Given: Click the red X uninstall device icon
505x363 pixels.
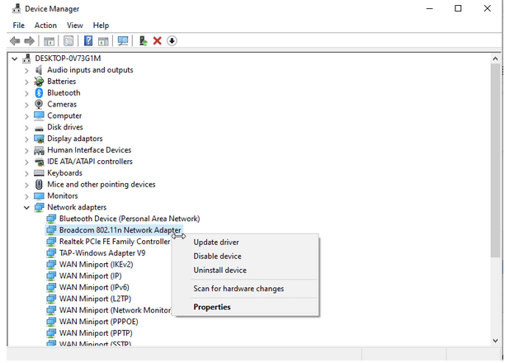Looking at the screenshot, I should pyautogui.click(x=157, y=41).
